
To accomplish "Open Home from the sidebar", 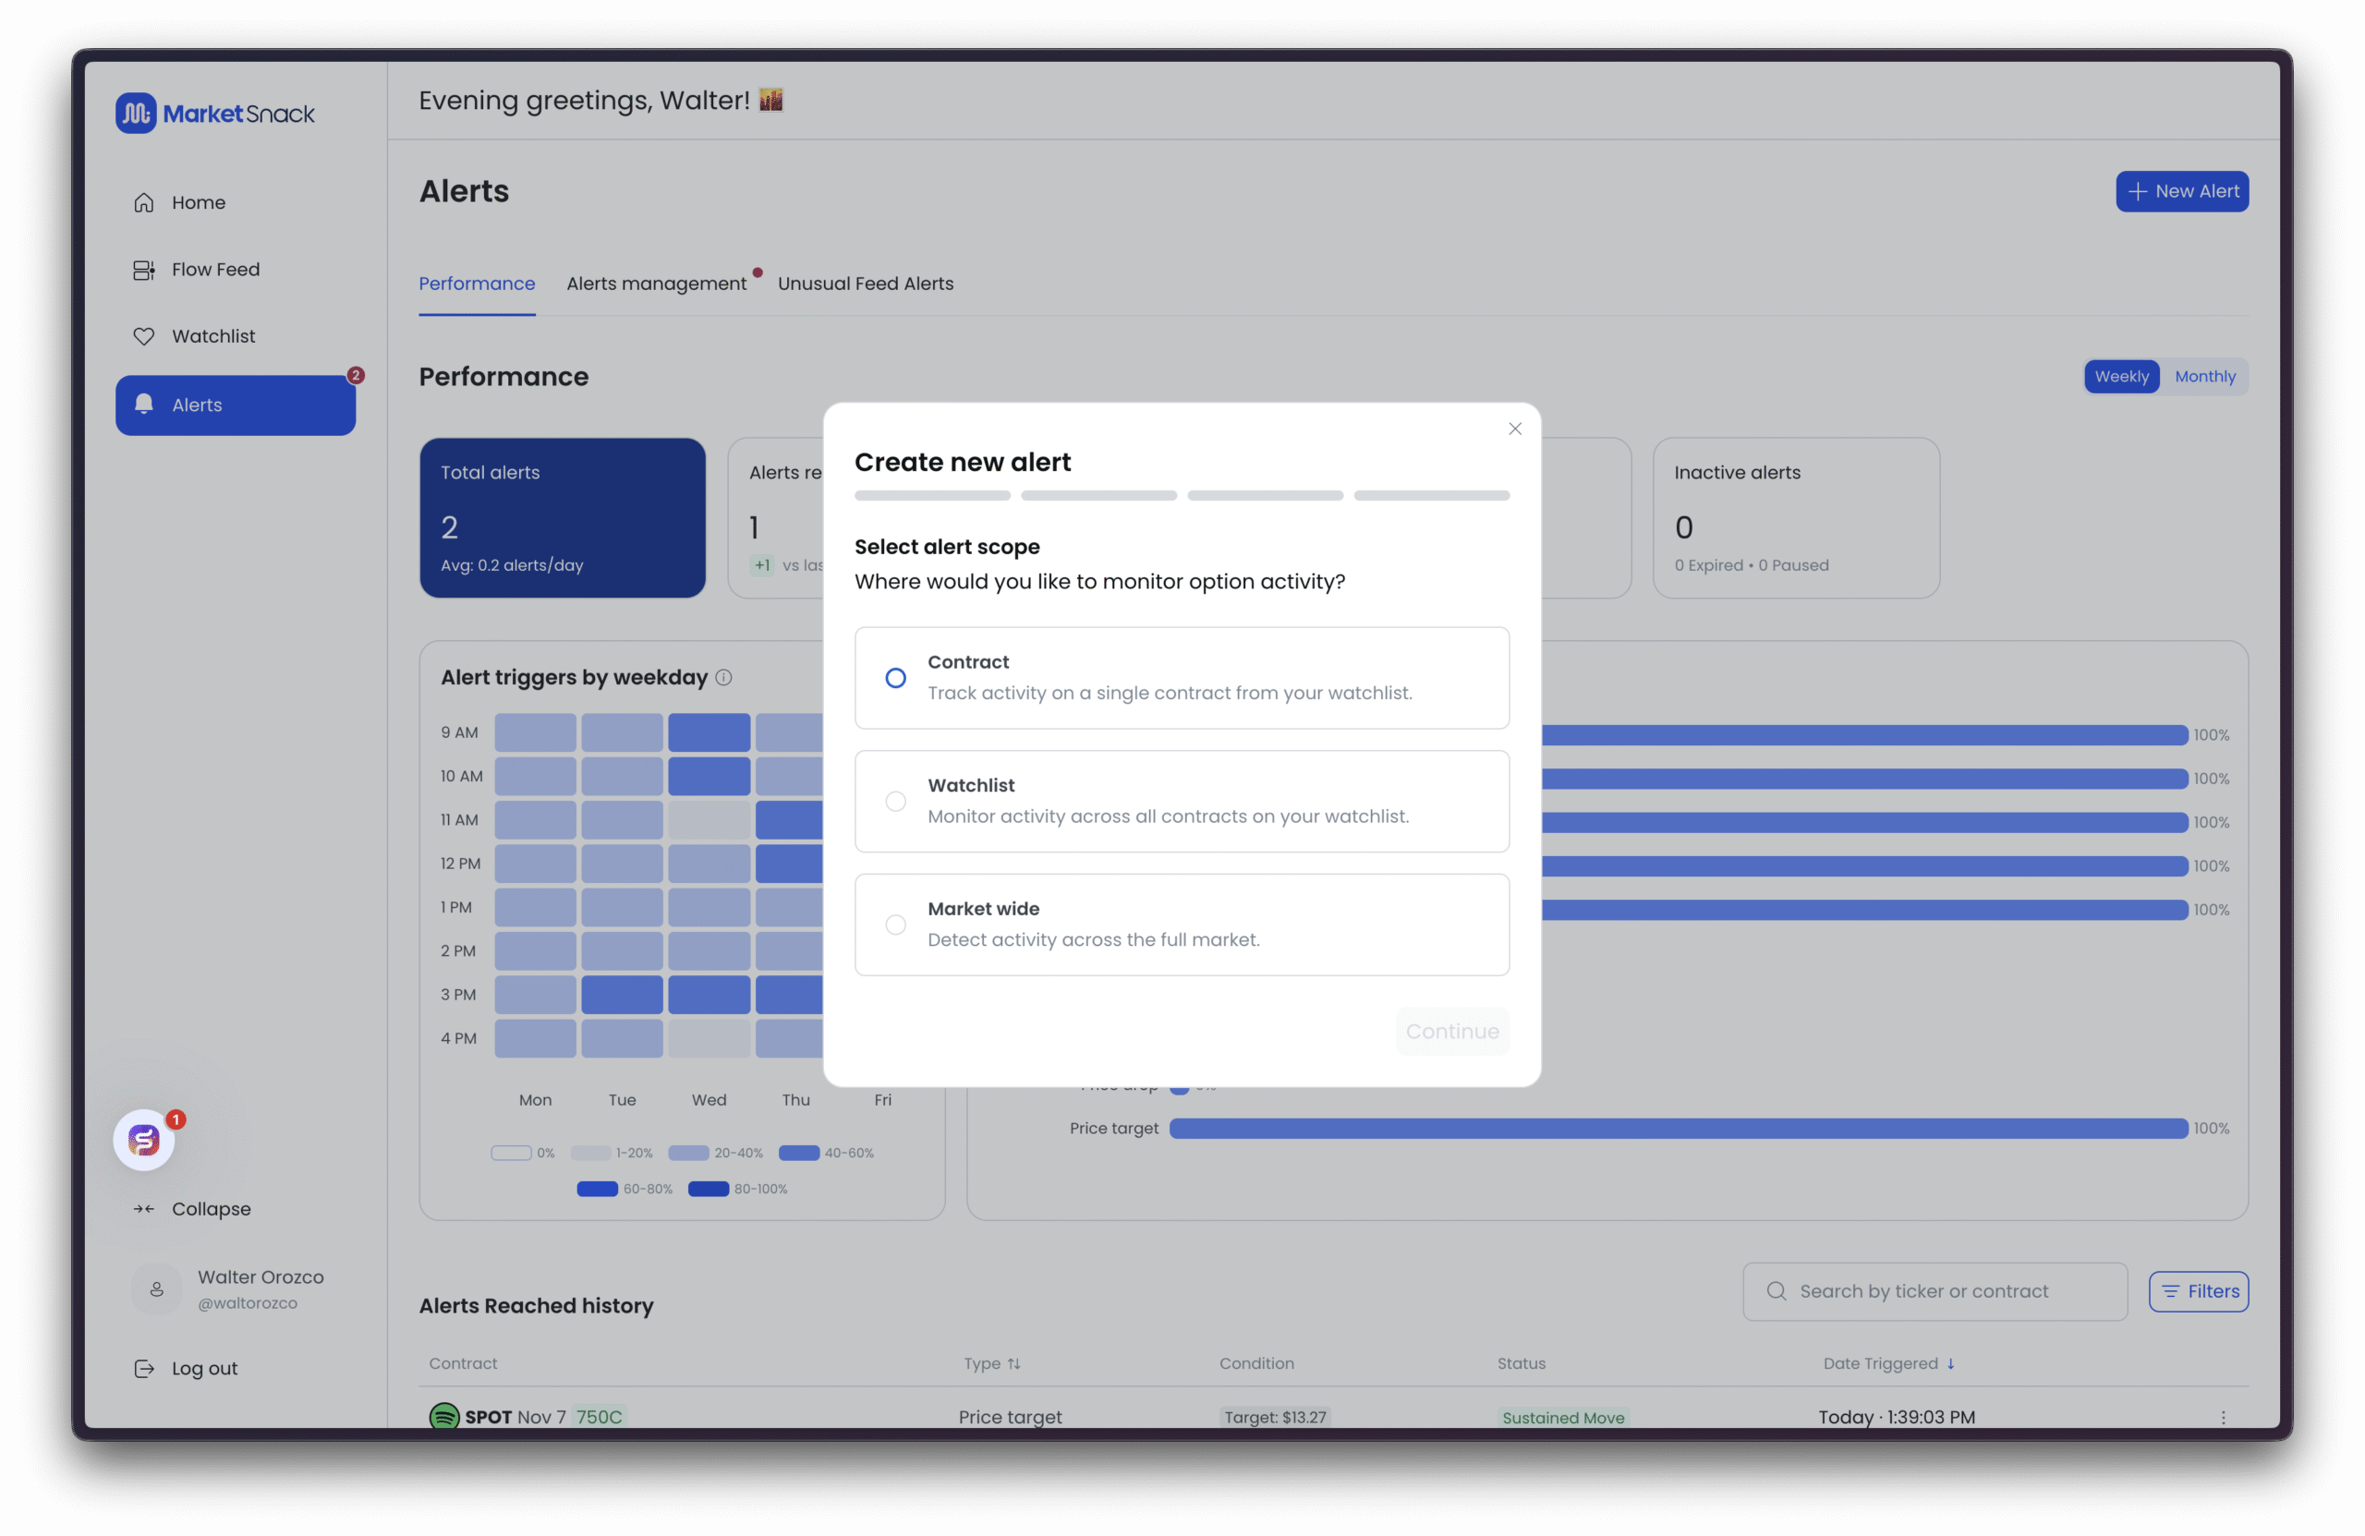I will pos(198,202).
